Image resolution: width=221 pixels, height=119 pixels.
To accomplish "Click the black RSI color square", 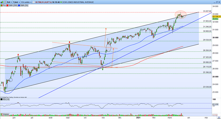I will (x=1, y=99).
